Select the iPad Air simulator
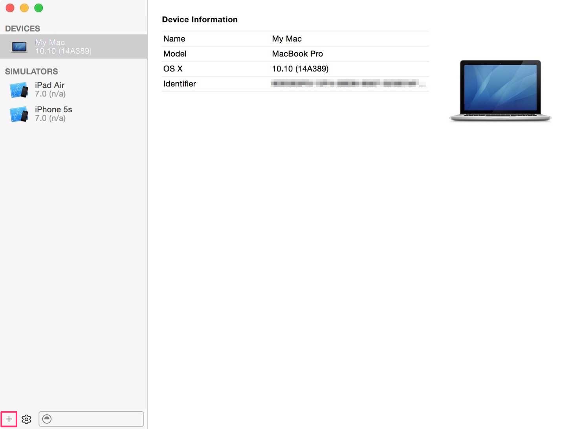Image resolution: width=572 pixels, height=429 pixels. [73, 90]
